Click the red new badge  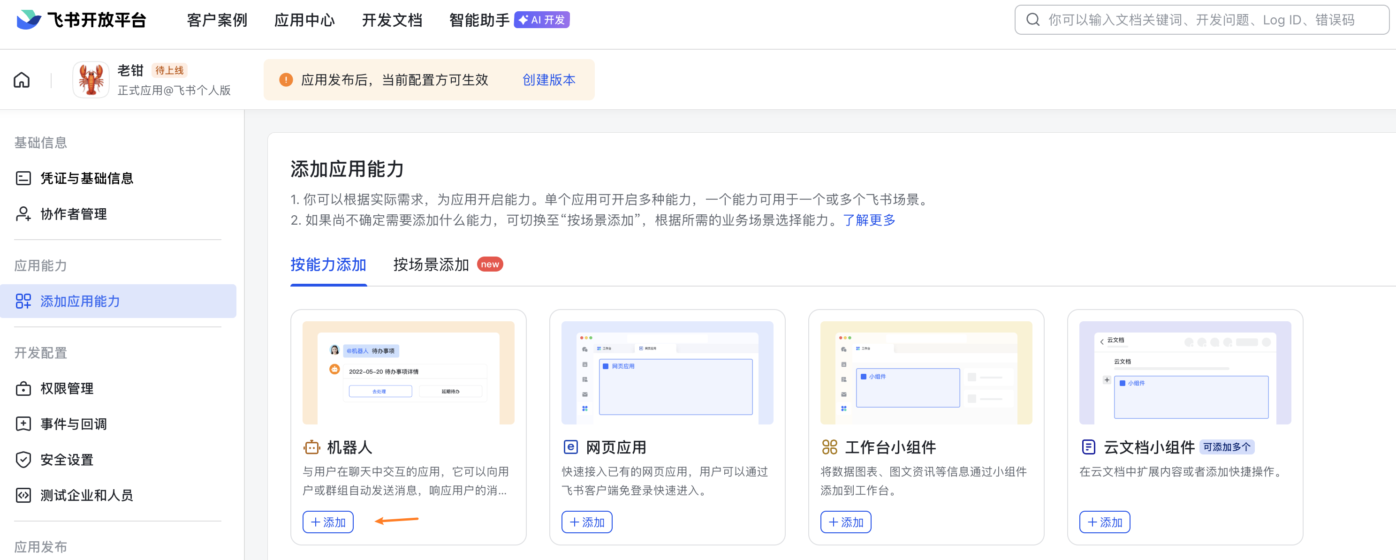[x=490, y=265]
